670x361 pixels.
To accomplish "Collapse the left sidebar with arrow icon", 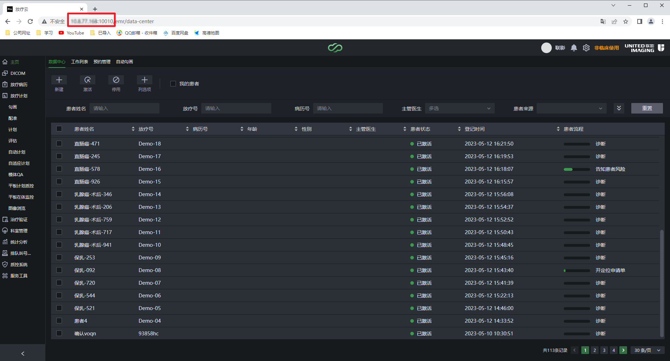I will coord(23,354).
